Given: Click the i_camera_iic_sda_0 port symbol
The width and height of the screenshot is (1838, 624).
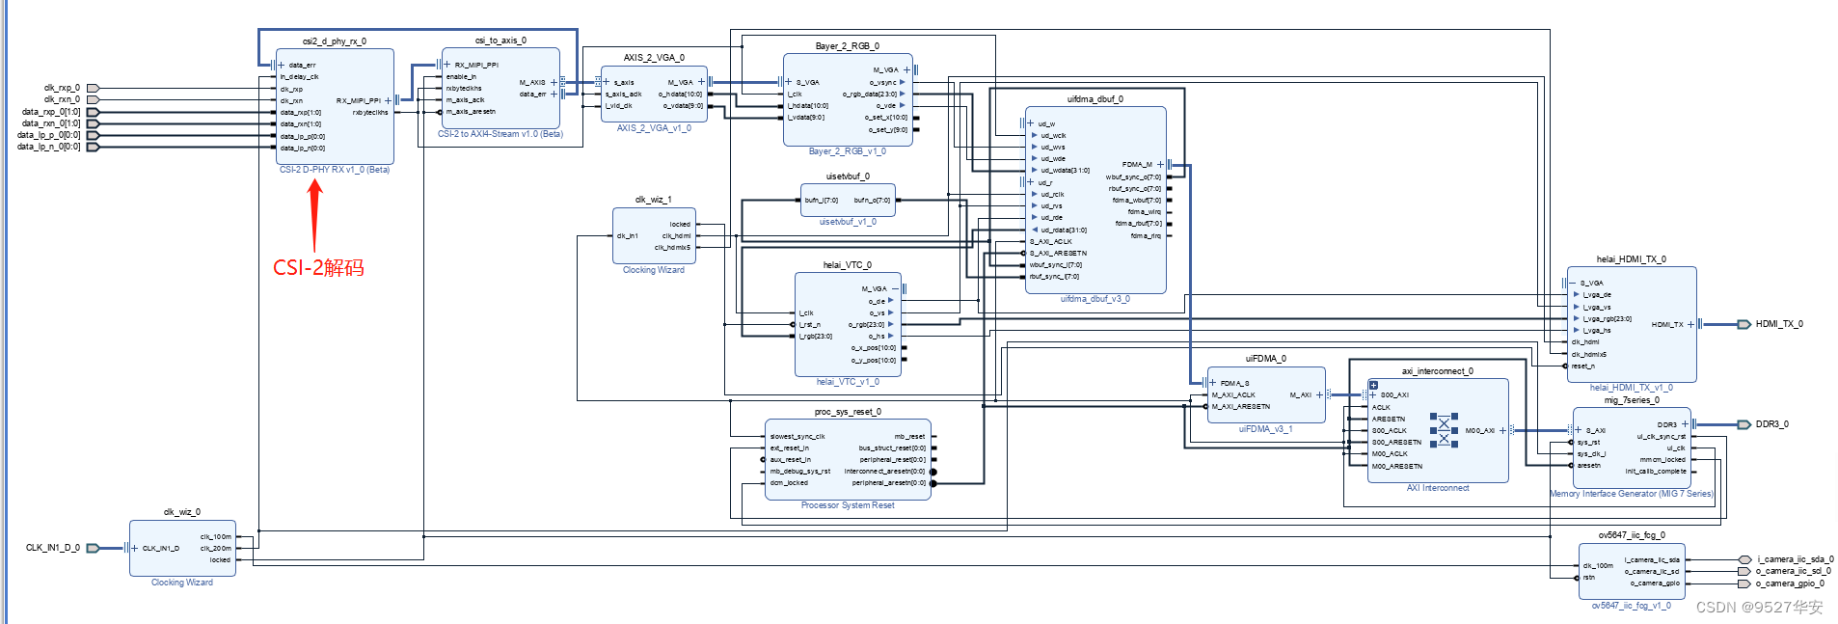Looking at the screenshot, I should (1744, 559).
